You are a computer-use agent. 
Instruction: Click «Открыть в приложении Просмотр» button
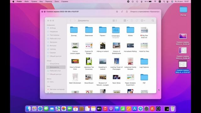coord(145,12)
